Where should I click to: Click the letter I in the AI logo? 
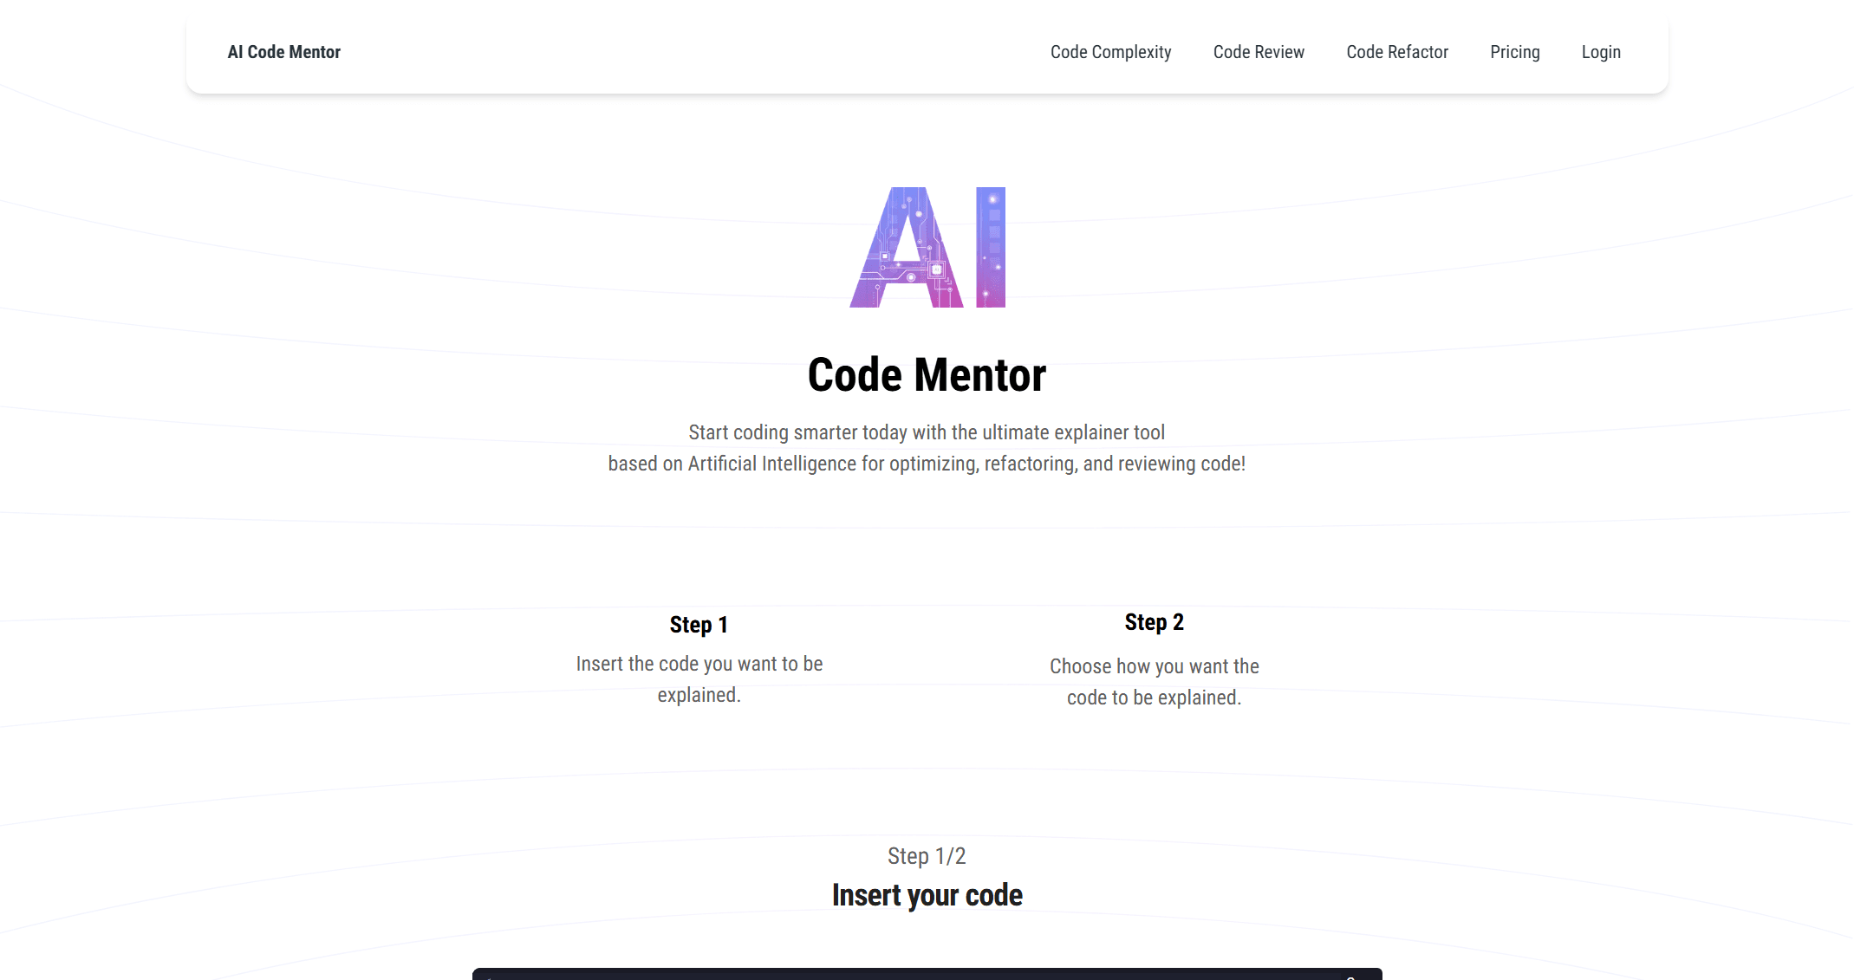point(990,247)
